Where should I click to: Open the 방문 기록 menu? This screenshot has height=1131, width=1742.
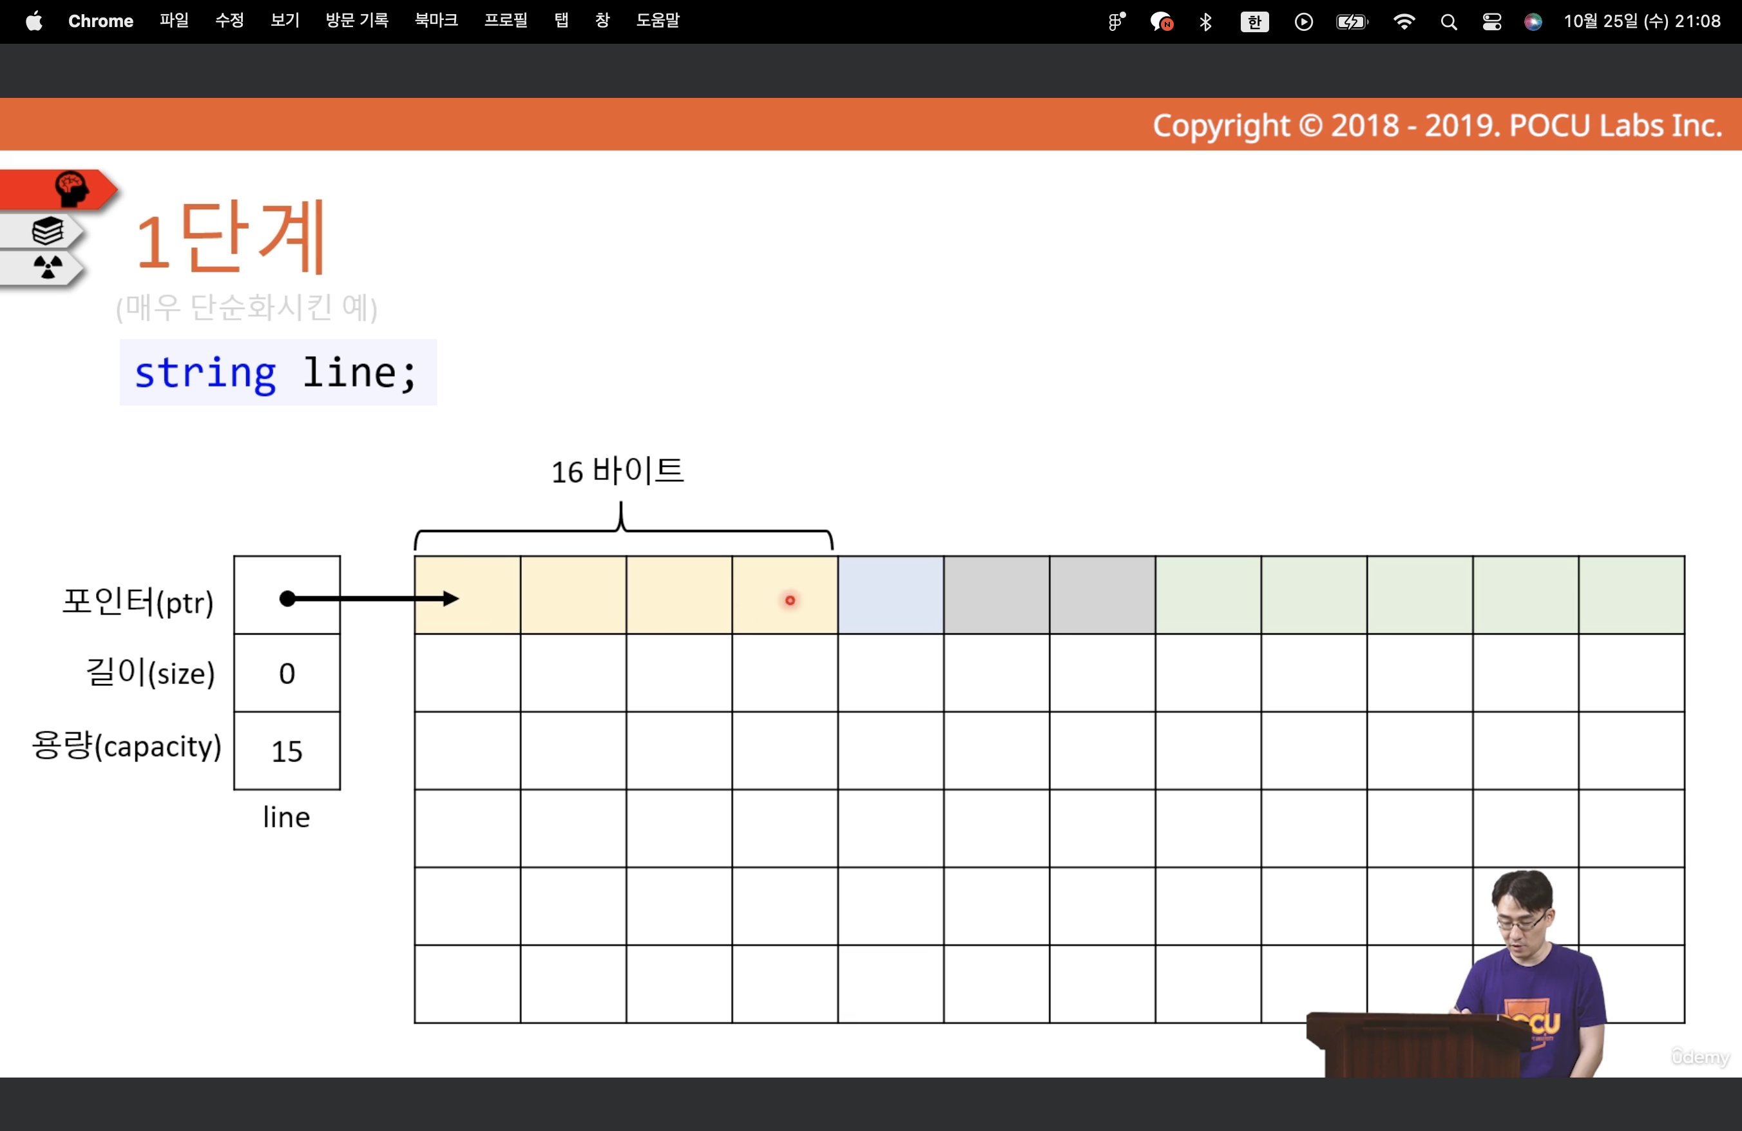pos(356,21)
